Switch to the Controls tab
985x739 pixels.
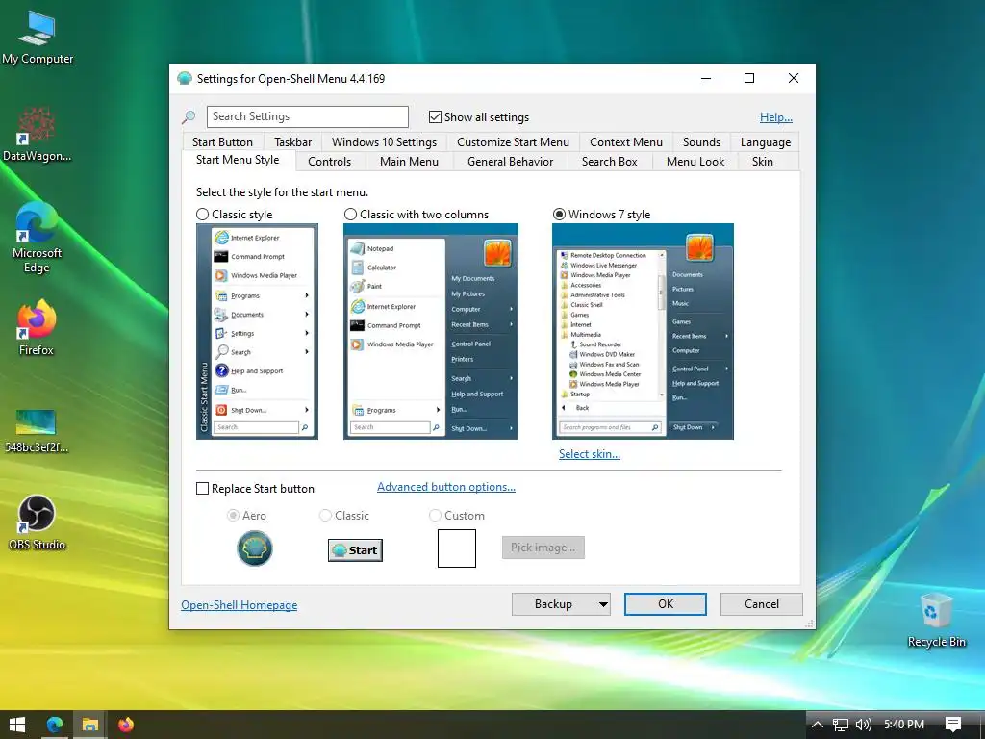tap(329, 162)
